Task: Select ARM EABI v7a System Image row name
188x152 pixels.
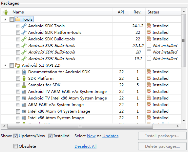Action: (56, 105)
